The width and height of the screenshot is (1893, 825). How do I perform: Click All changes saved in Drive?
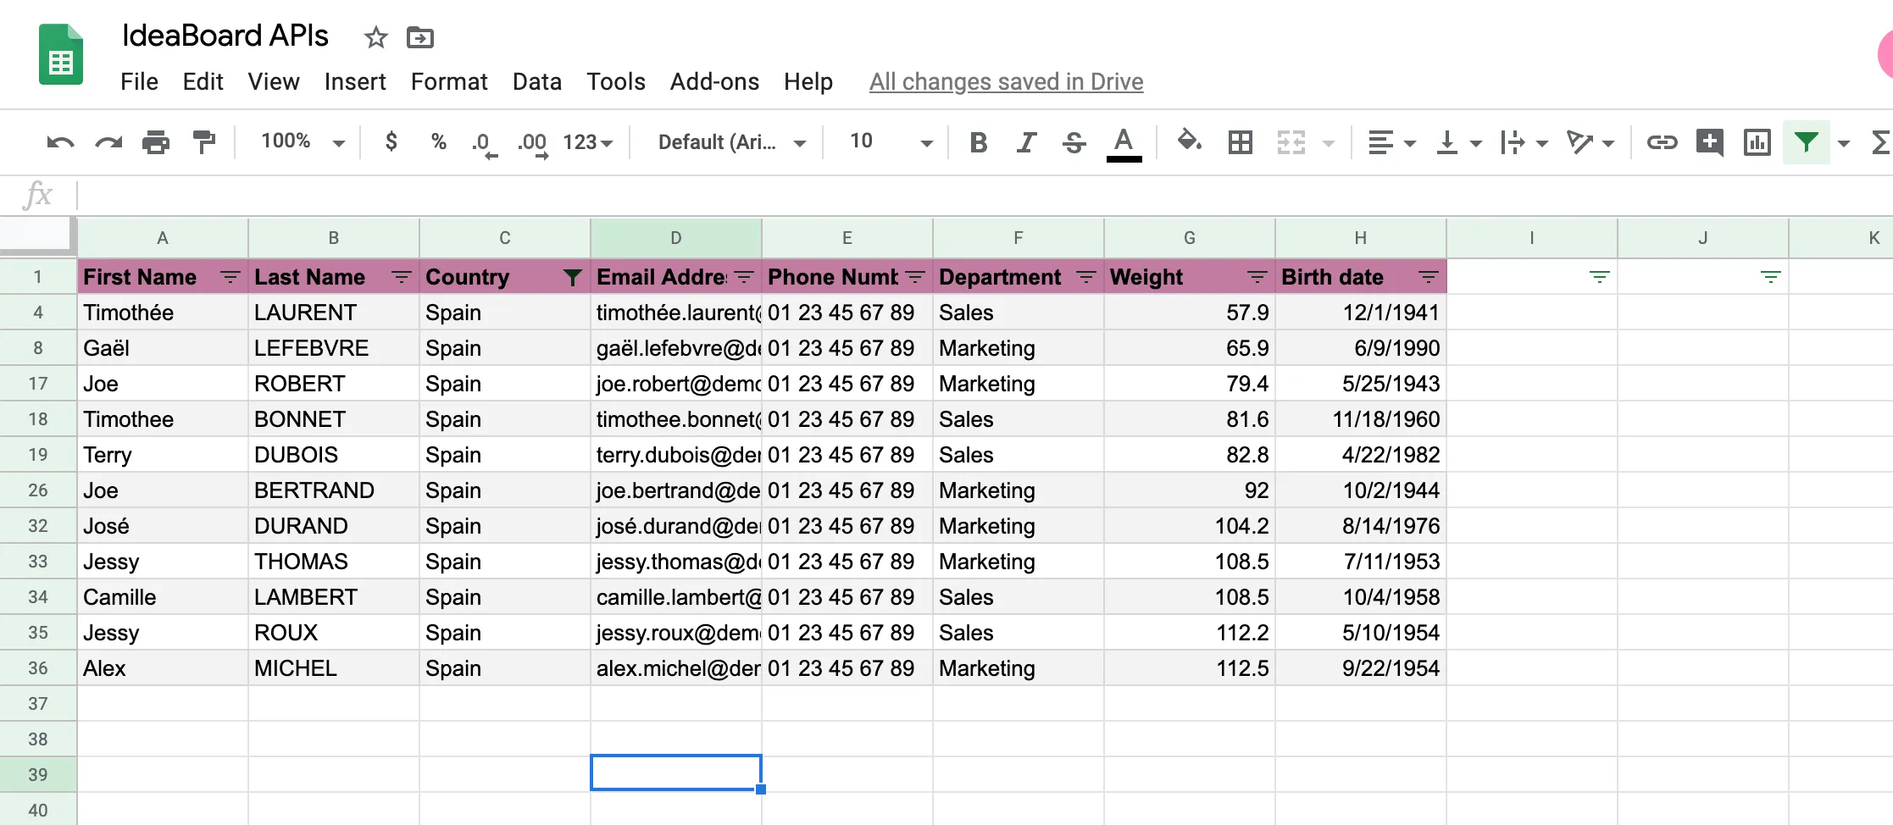tap(1006, 81)
